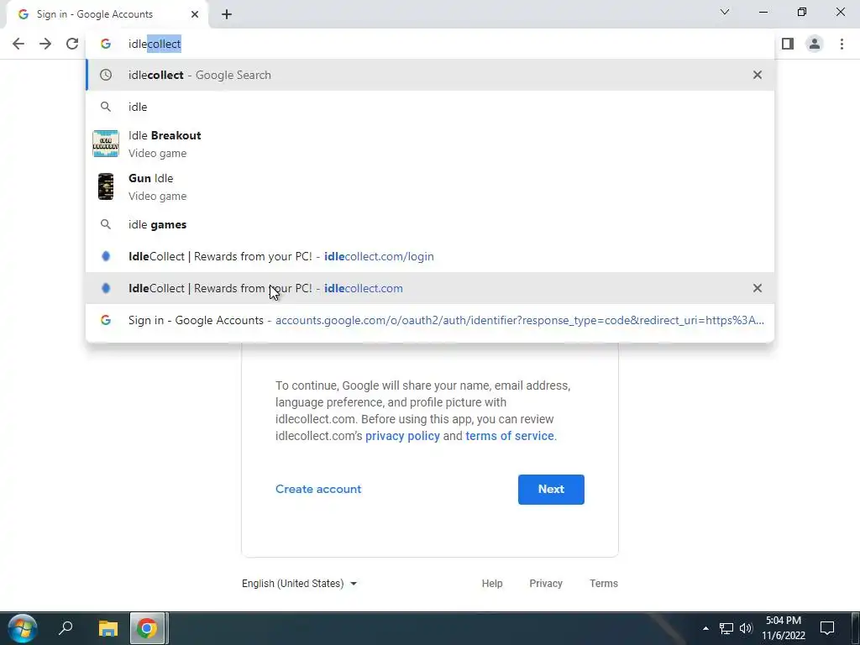Click the address bar text idlecollect
860x645 pixels.
pyautogui.click(x=155, y=44)
